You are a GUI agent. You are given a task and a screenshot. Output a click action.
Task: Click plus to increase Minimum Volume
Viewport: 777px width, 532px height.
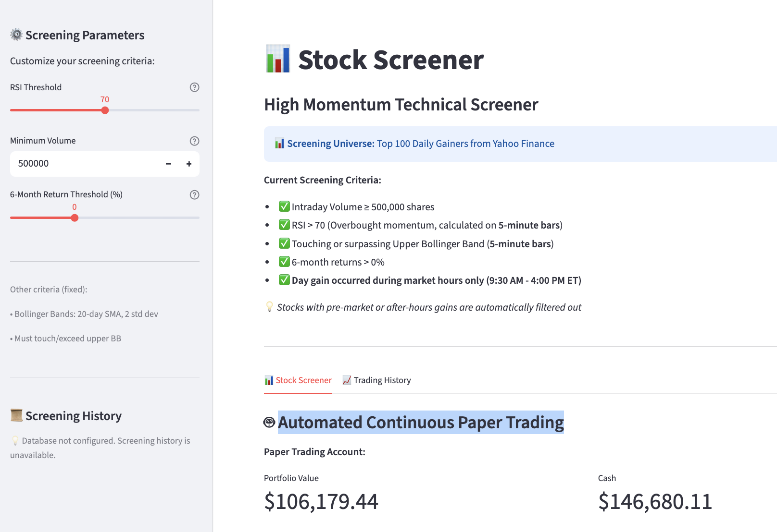[189, 164]
